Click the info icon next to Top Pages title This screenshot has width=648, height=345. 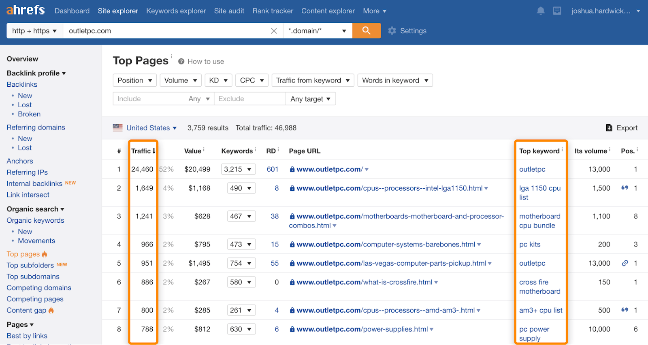(x=171, y=56)
